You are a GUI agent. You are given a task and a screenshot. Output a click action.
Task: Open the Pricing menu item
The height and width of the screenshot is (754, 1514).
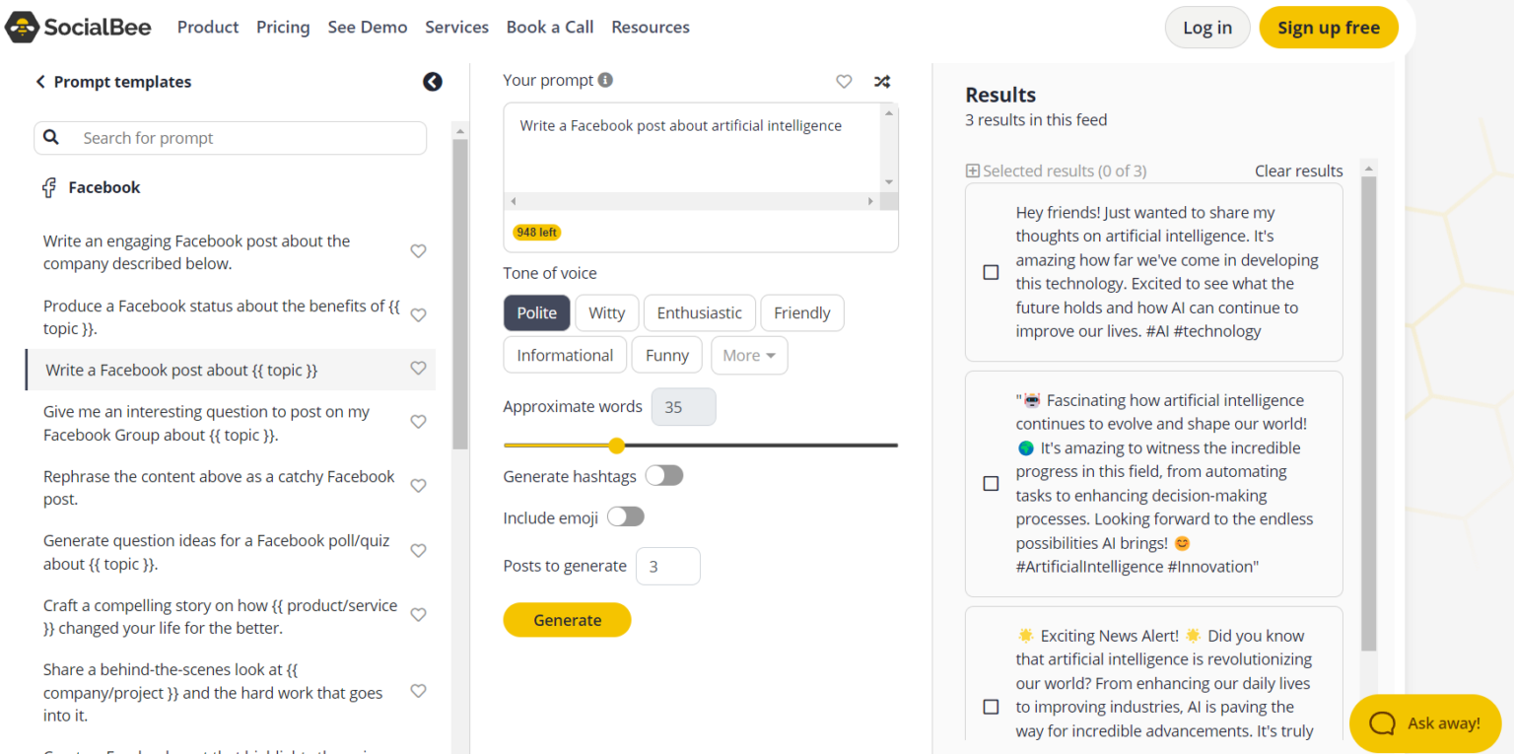tap(283, 27)
